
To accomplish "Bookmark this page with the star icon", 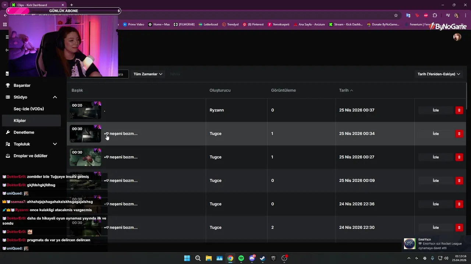I will point(396,15).
